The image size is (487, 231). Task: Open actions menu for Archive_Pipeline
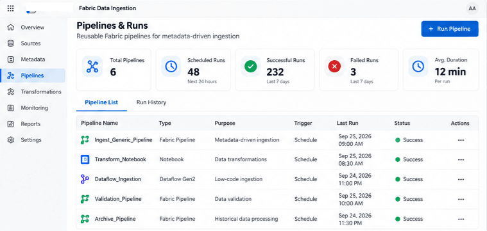click(461, 219)
